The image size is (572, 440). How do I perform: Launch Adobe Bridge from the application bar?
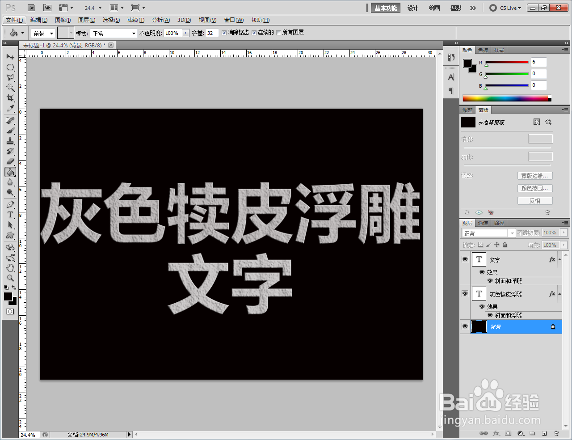click(x=31, y=8)
